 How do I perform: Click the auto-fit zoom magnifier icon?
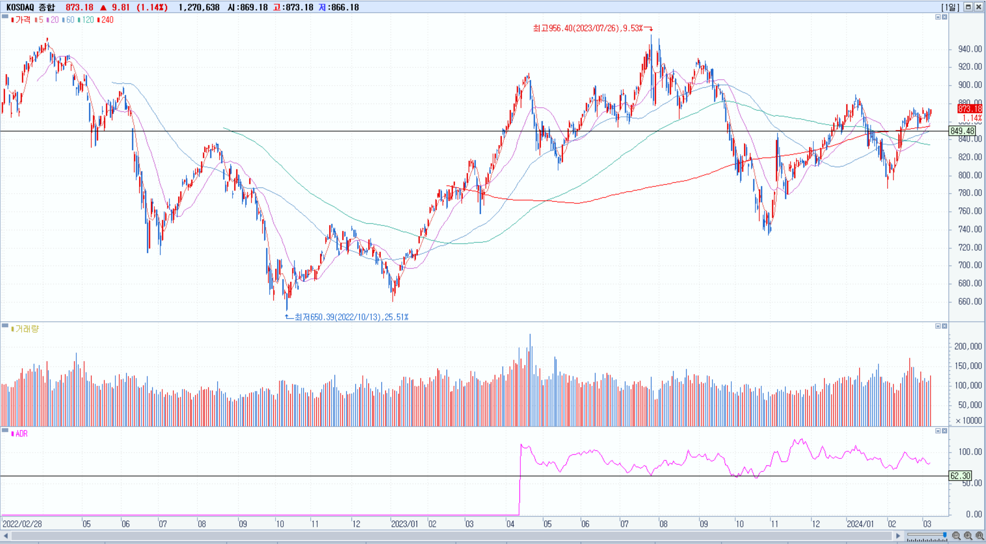[979, 536]
